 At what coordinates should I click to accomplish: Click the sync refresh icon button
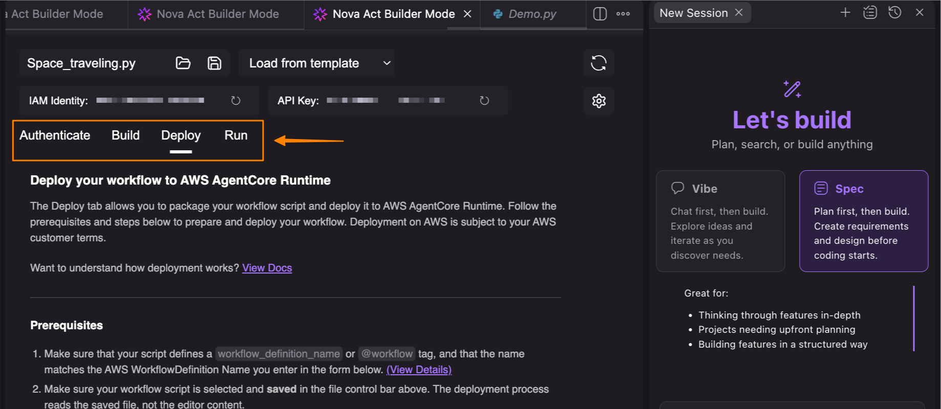click(x=598, y=63)
